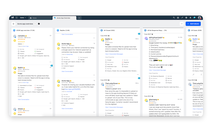212x132 pixels.
Task: Open more menu on valuable feedback reply card
Action: click(94, 112)
